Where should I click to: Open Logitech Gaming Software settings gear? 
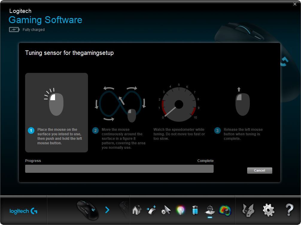[268, 210]
